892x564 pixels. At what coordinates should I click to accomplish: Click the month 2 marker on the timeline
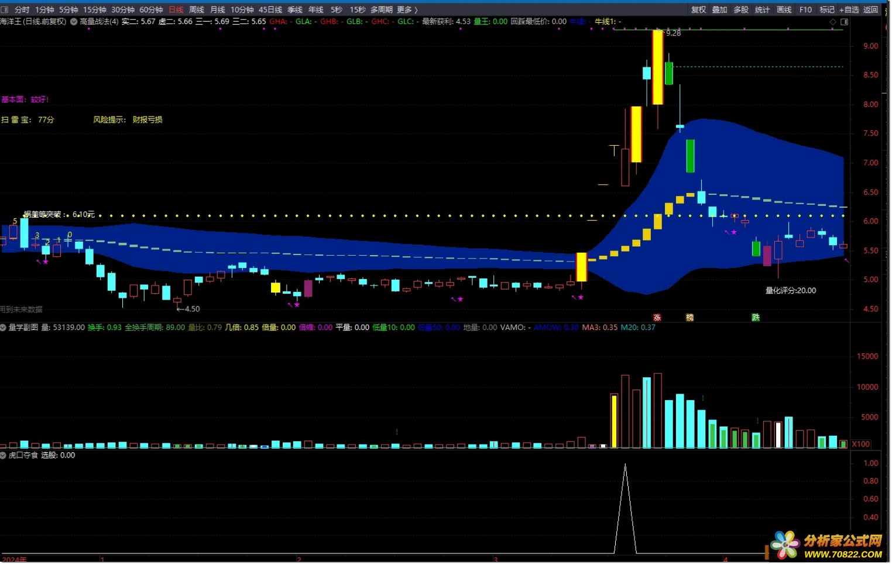tap(299, 560)
